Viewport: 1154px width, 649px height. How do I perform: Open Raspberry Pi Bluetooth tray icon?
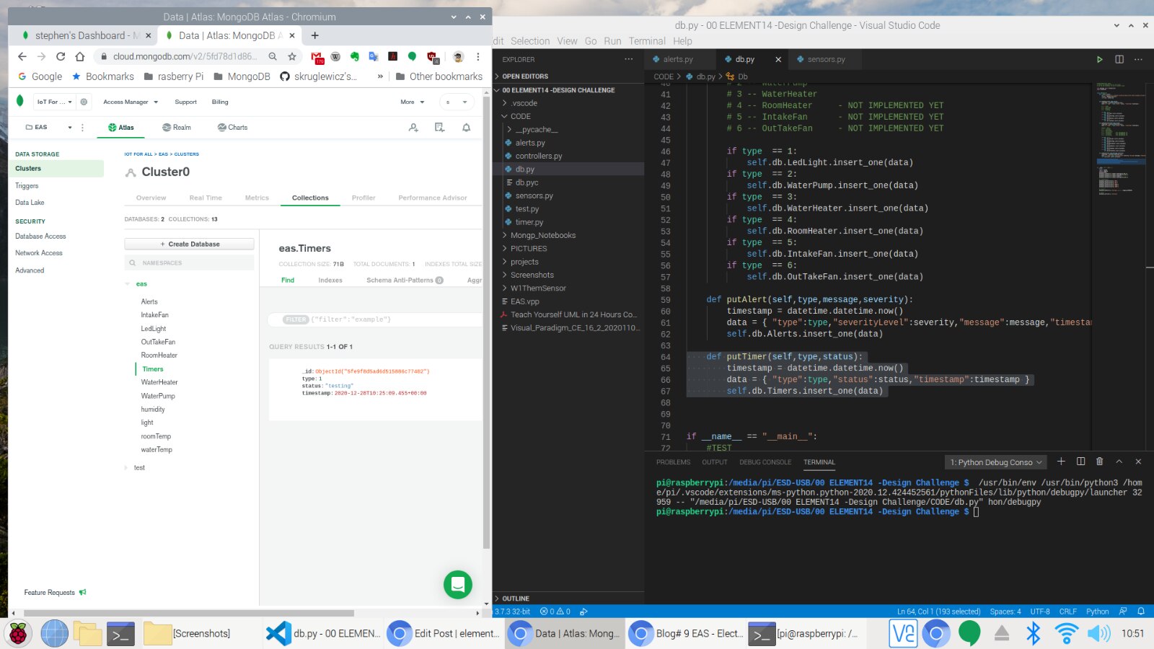[x=1033, y=633]
